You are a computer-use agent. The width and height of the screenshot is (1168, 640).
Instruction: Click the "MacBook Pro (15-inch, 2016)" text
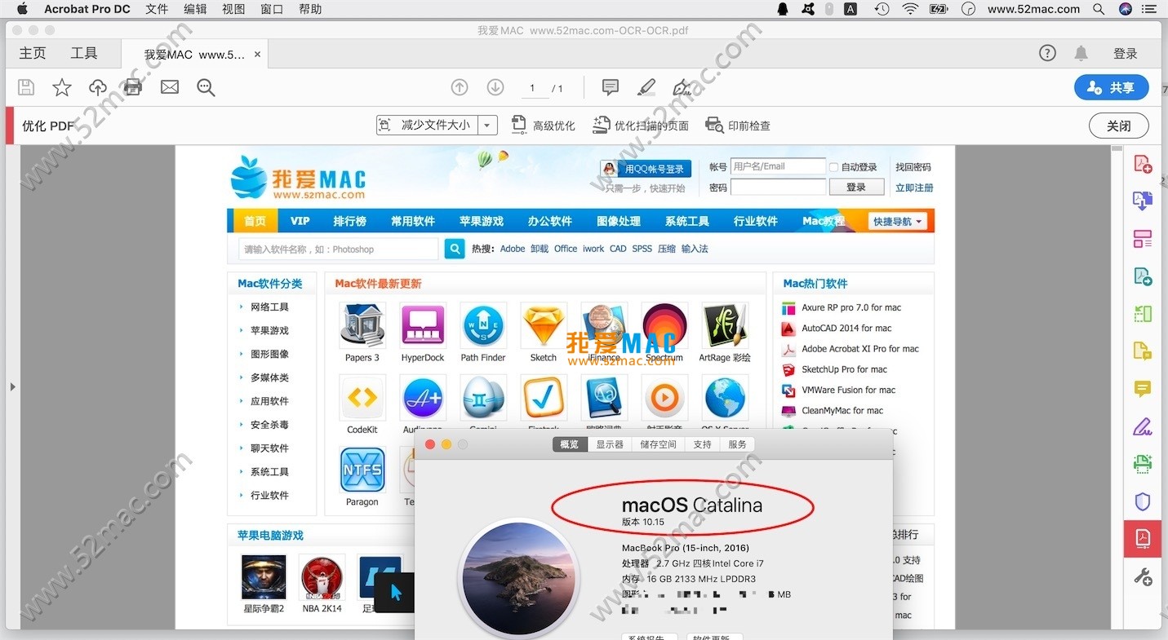coord(686,548)
